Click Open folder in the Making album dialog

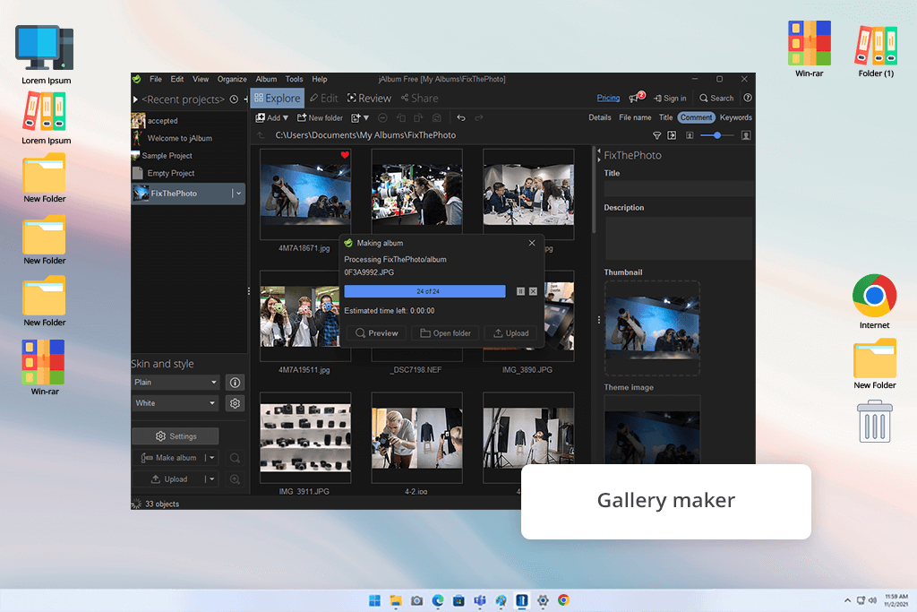tap(446, 333)
